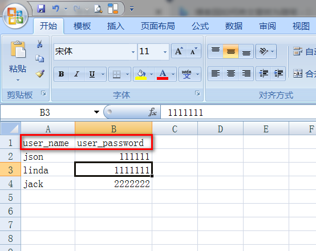Image resolution: width=316 pixels, height=251 pixels.
Task: Select column C header
Action: pyautogui.click(x=175, y=129)
